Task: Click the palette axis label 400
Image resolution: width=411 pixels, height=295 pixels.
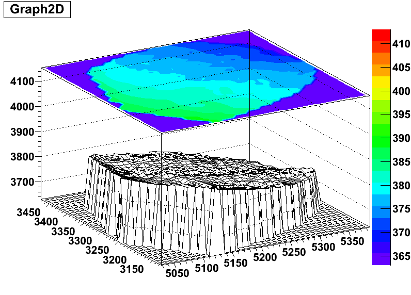Action: click(x=401, y=91)
